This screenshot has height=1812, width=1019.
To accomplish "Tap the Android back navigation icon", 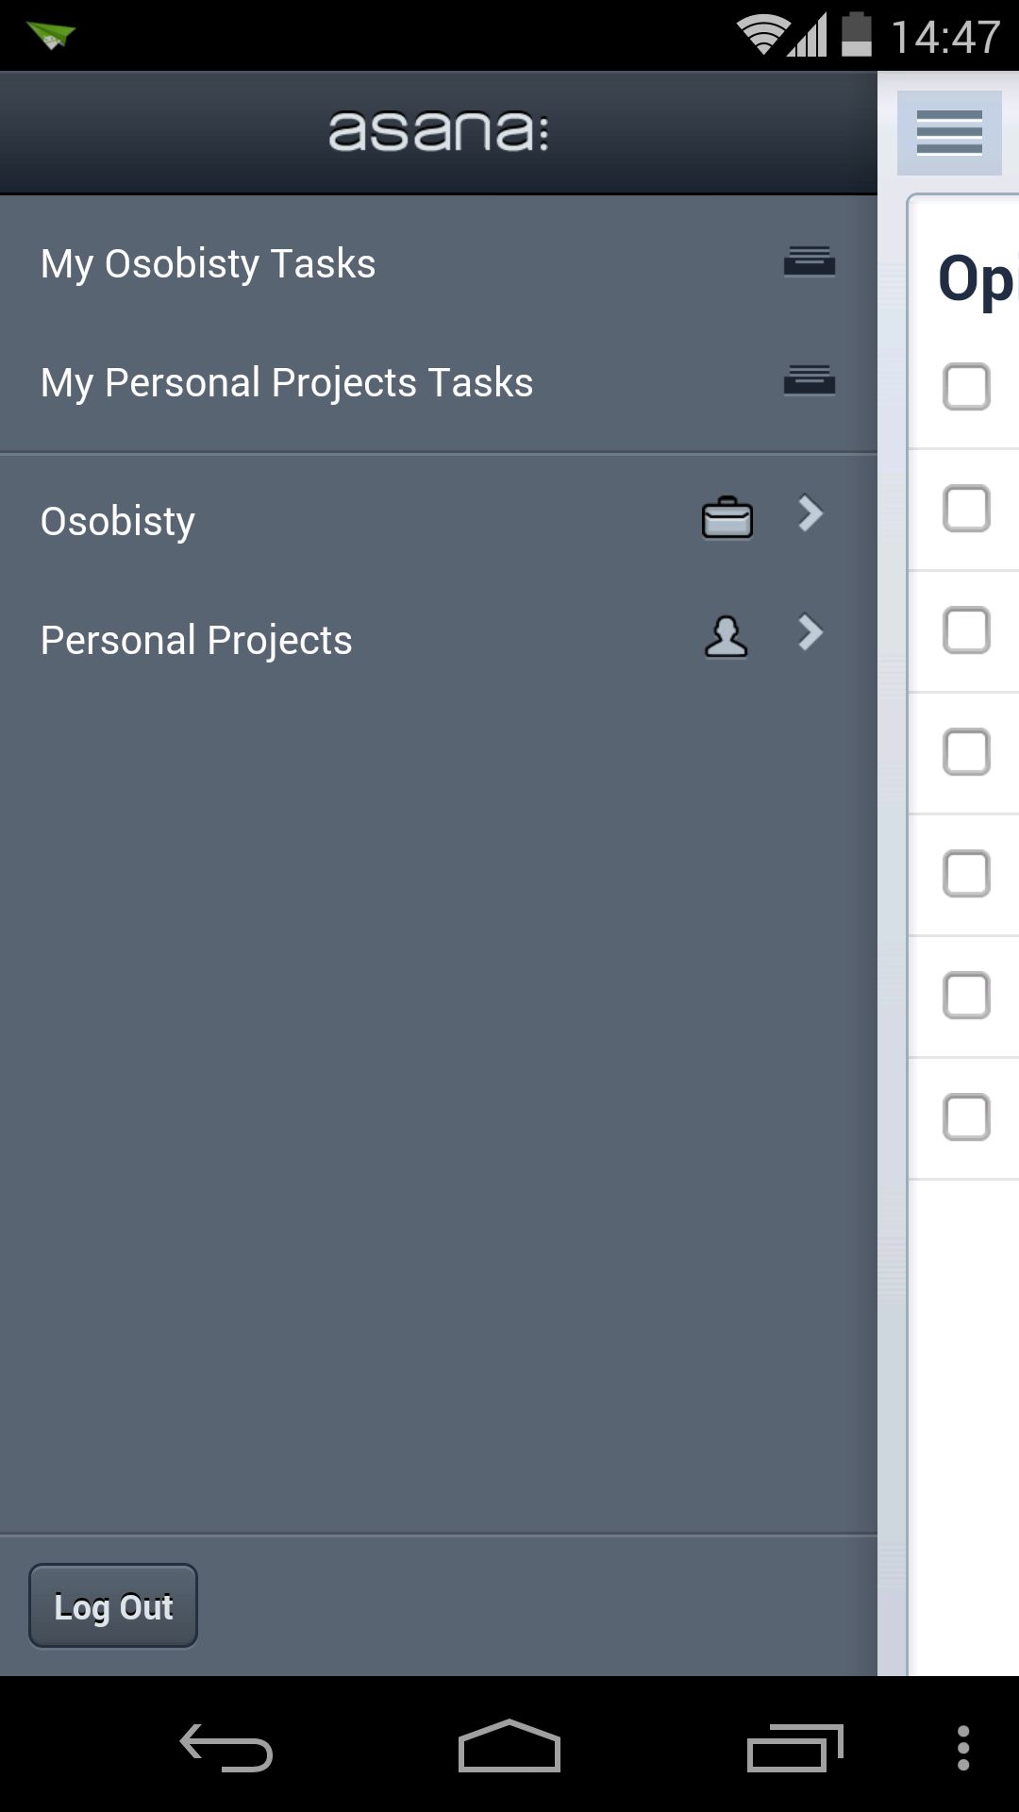I will tap(226, 1747).
